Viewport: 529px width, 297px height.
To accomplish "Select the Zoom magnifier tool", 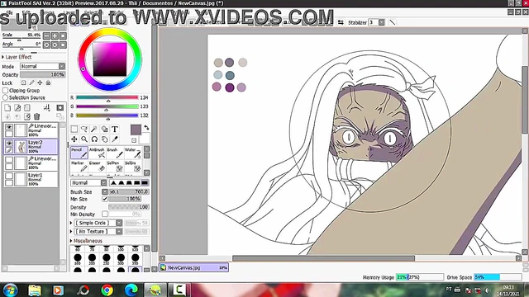I will point(84,139).
